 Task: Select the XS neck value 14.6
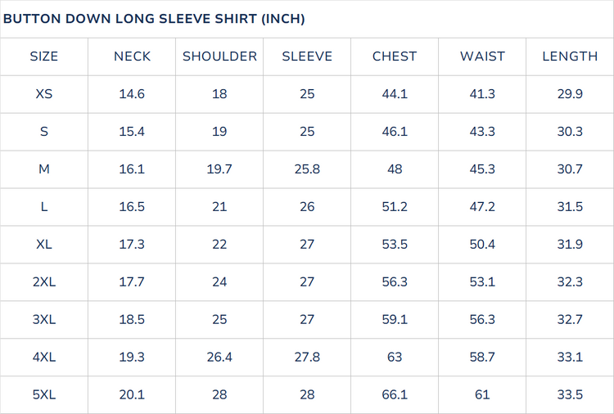pyautogui.click(x=132, y=94)
